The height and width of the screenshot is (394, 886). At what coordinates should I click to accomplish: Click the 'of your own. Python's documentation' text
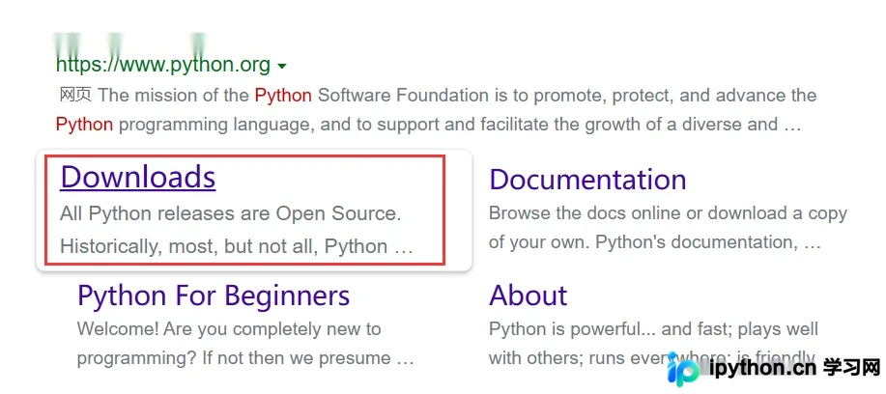point(655,242)
